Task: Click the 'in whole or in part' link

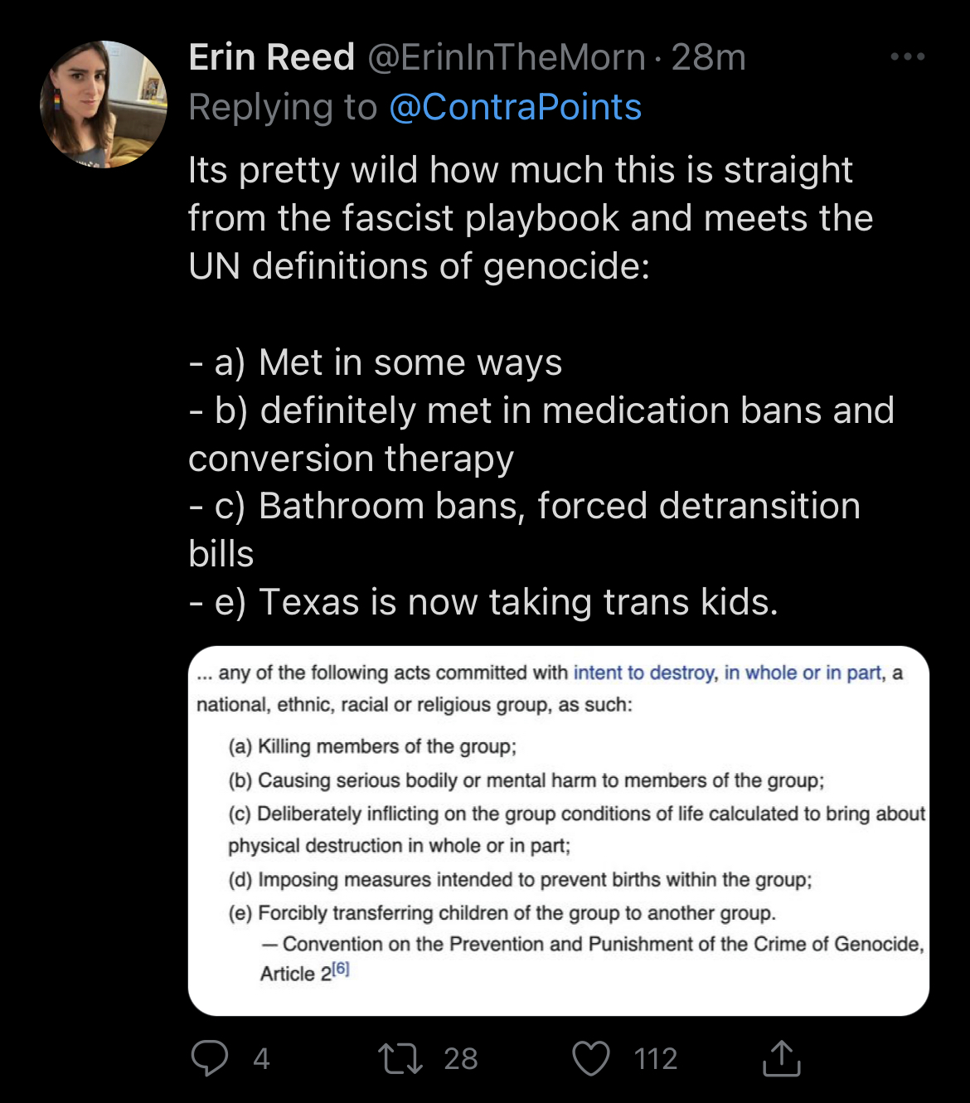Action: [x=803, y=673]
